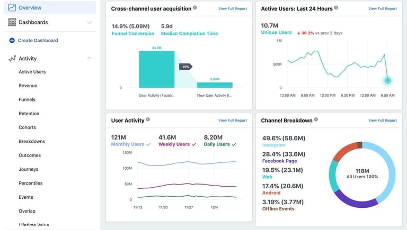
Task: Click info icon beside Channel Breakdown title
Action: [316, 119]
